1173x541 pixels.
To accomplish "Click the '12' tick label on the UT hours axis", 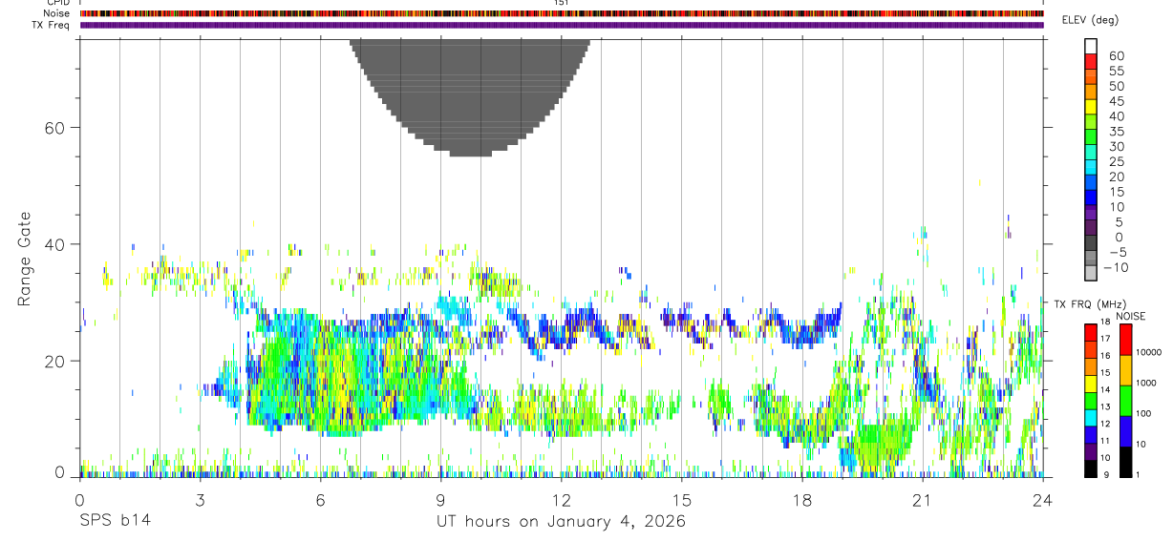I will pyautogui.click(x=562, y=500).
